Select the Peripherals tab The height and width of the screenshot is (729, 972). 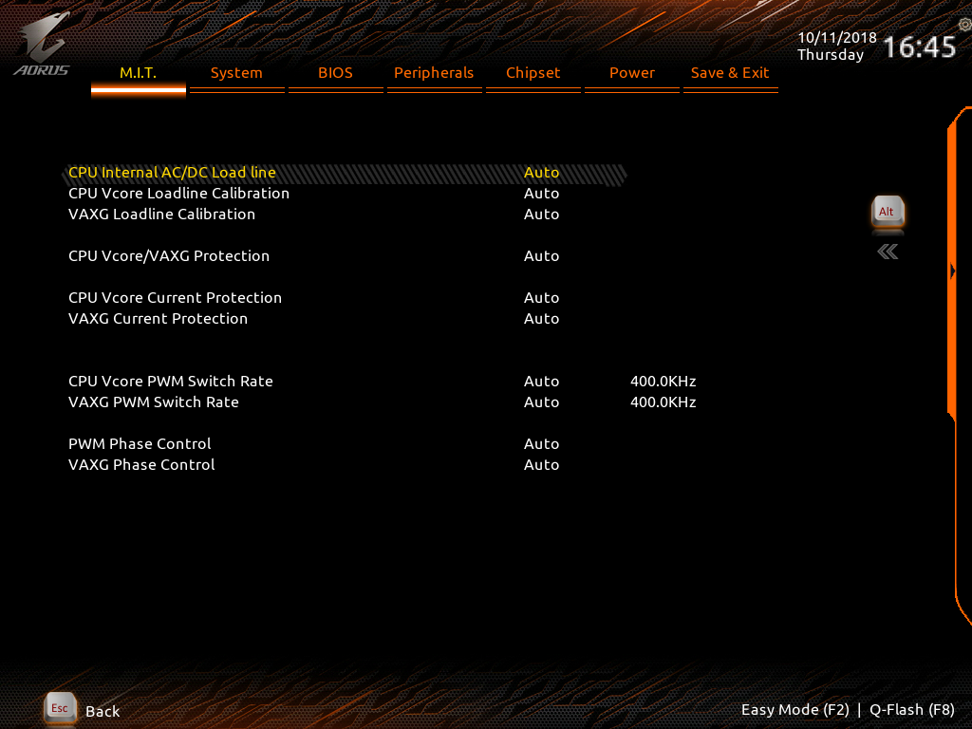[x=434, y=73]
